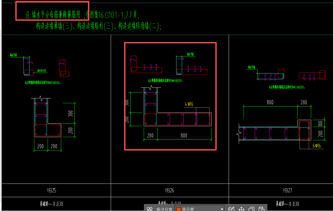
Task: Click the 基础顶~-0.030 elevation under YBZ7
Action: click(287, 204)
